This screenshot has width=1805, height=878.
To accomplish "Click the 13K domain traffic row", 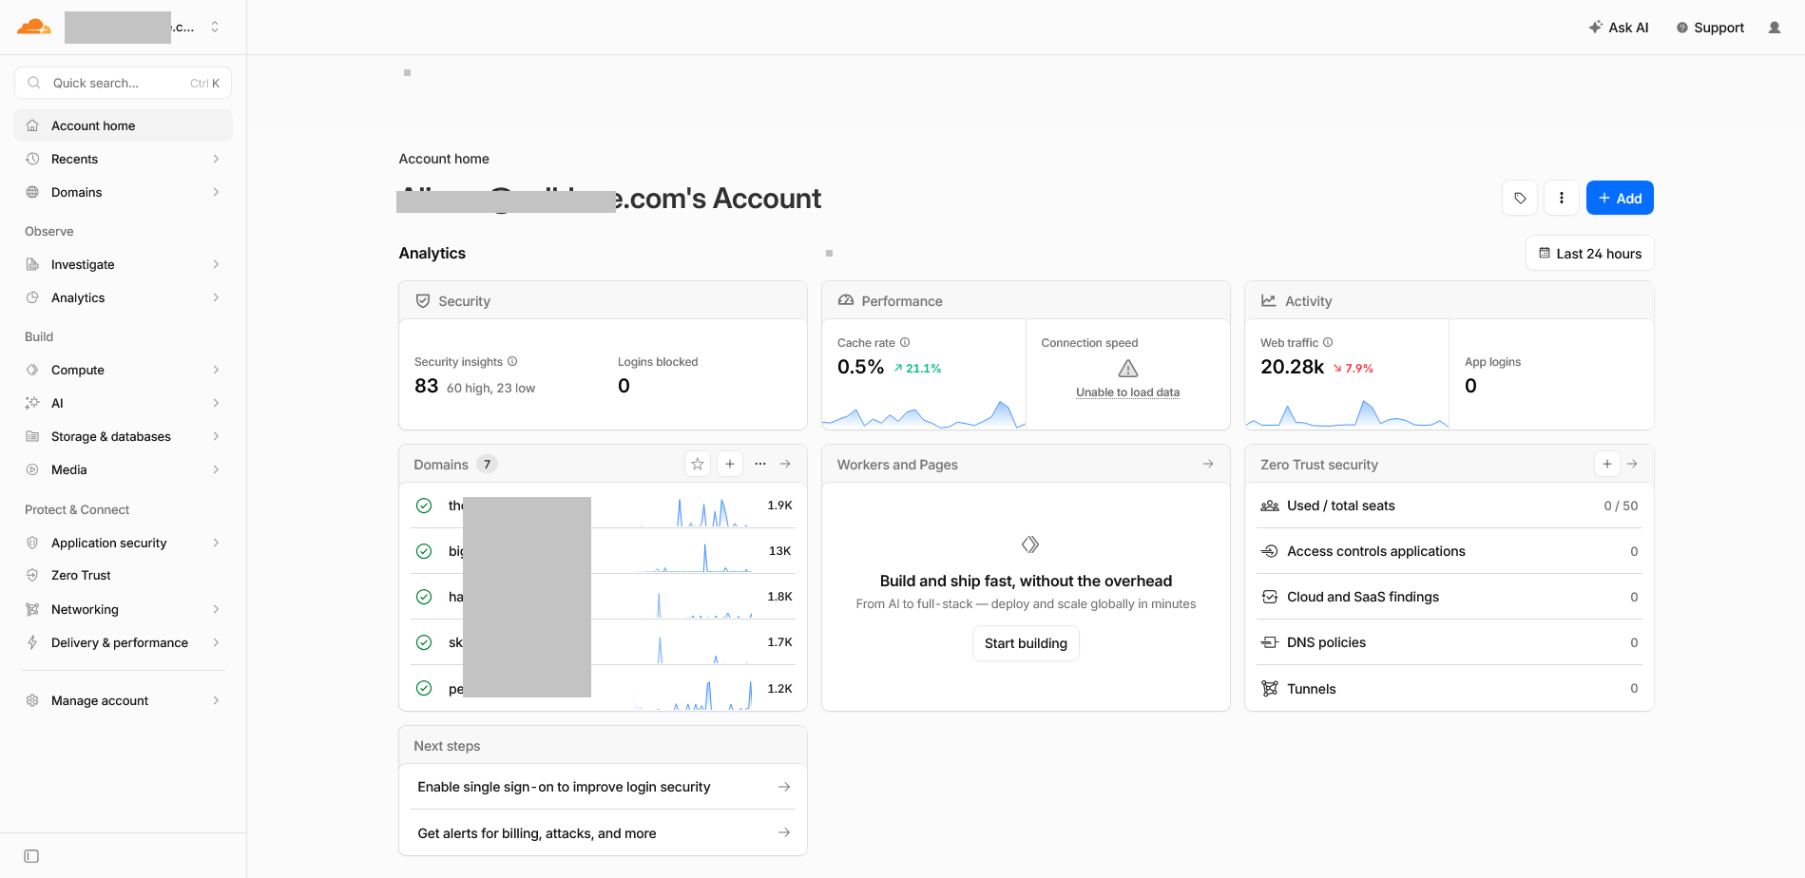I will click(x=604, y=551).
